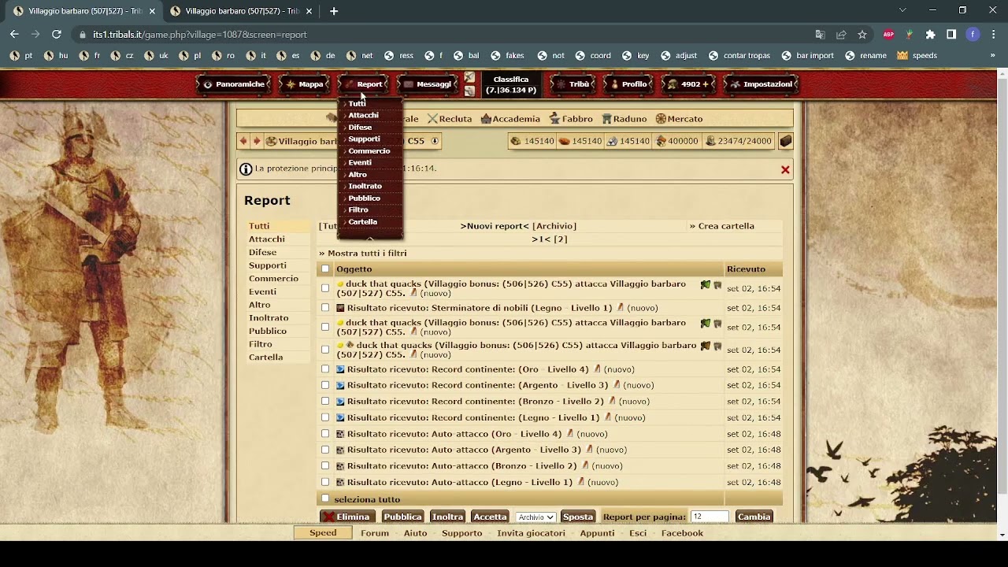Choose Attacchi in the Report dropdown menu

pyautogui.click(x=363, y=115)
